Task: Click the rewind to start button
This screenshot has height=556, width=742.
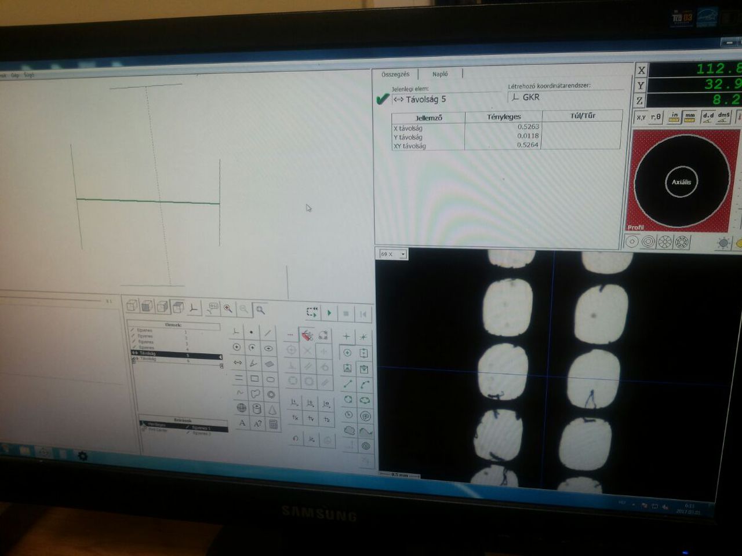Action: (363, 314)
